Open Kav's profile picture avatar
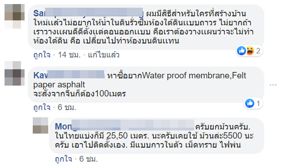Image resolution: width=282 pixels, height=168 pixels. click(x=15, y=73)
